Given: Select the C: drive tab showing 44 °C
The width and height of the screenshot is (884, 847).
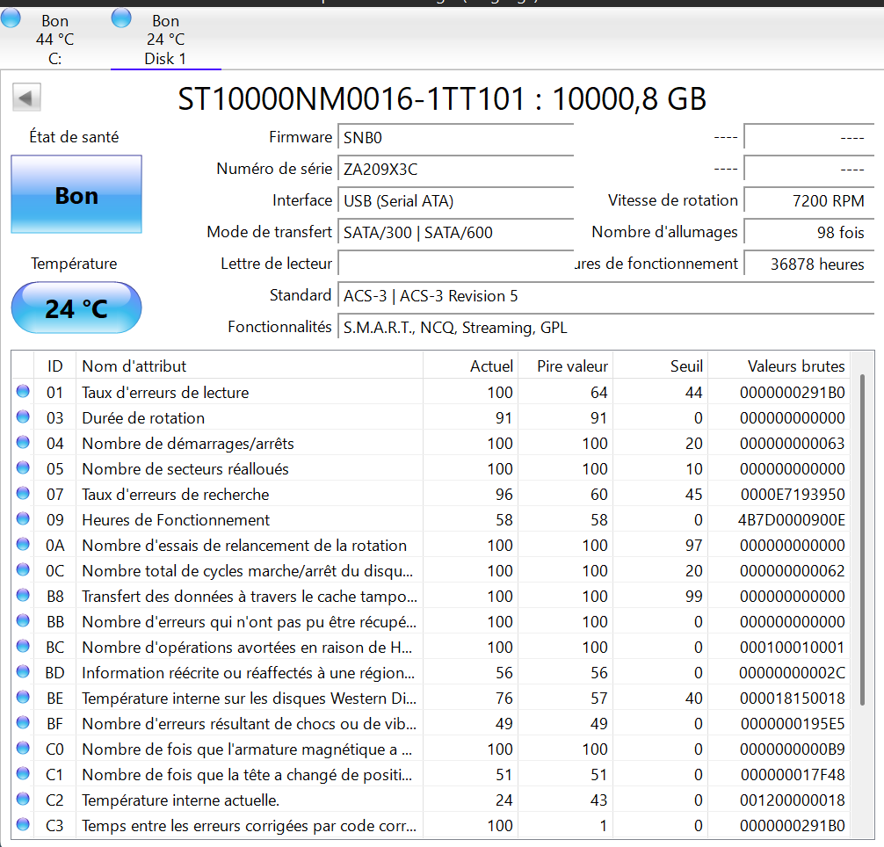Looking at the screenshot, I should tap(54, 39).
